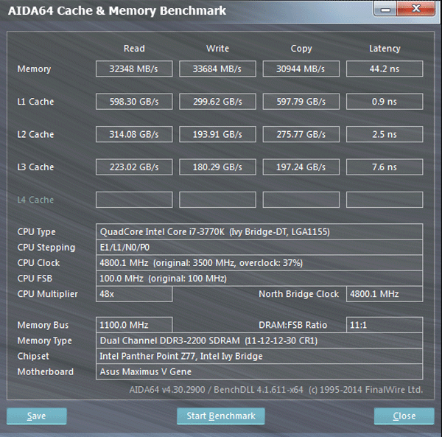This screenshot has height=437, width=442.
Task: Select the CPU Multiplier 48x field
Action: point(134,294)
